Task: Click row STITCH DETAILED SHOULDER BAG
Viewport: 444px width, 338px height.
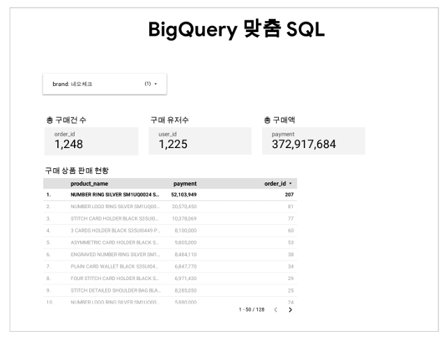Action: pos(170,291)
